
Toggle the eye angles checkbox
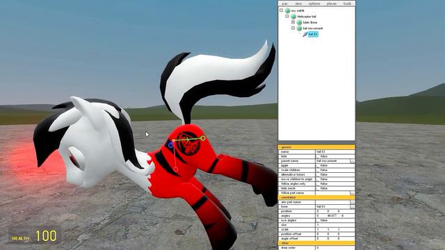click(x=318, y=220)
